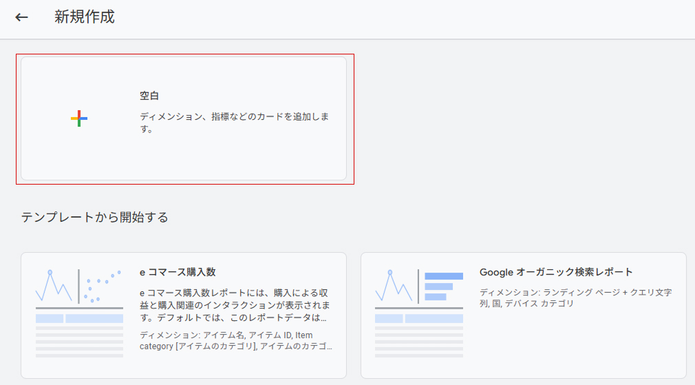The height and width of the screenshot is (385, 695).
Task: Click the e コマース購入数 line chart graphic
Action: (54, 286)
